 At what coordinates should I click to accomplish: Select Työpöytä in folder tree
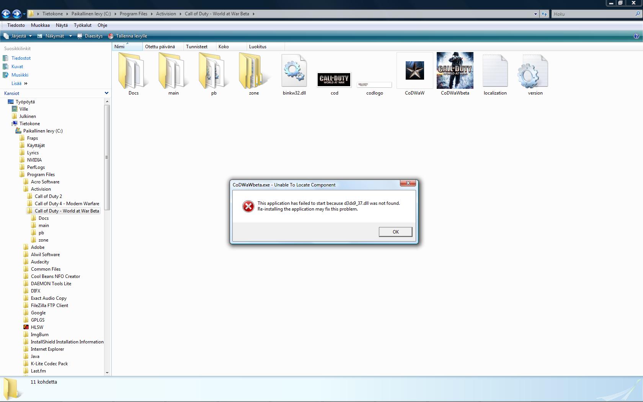[x=25, y=102]
